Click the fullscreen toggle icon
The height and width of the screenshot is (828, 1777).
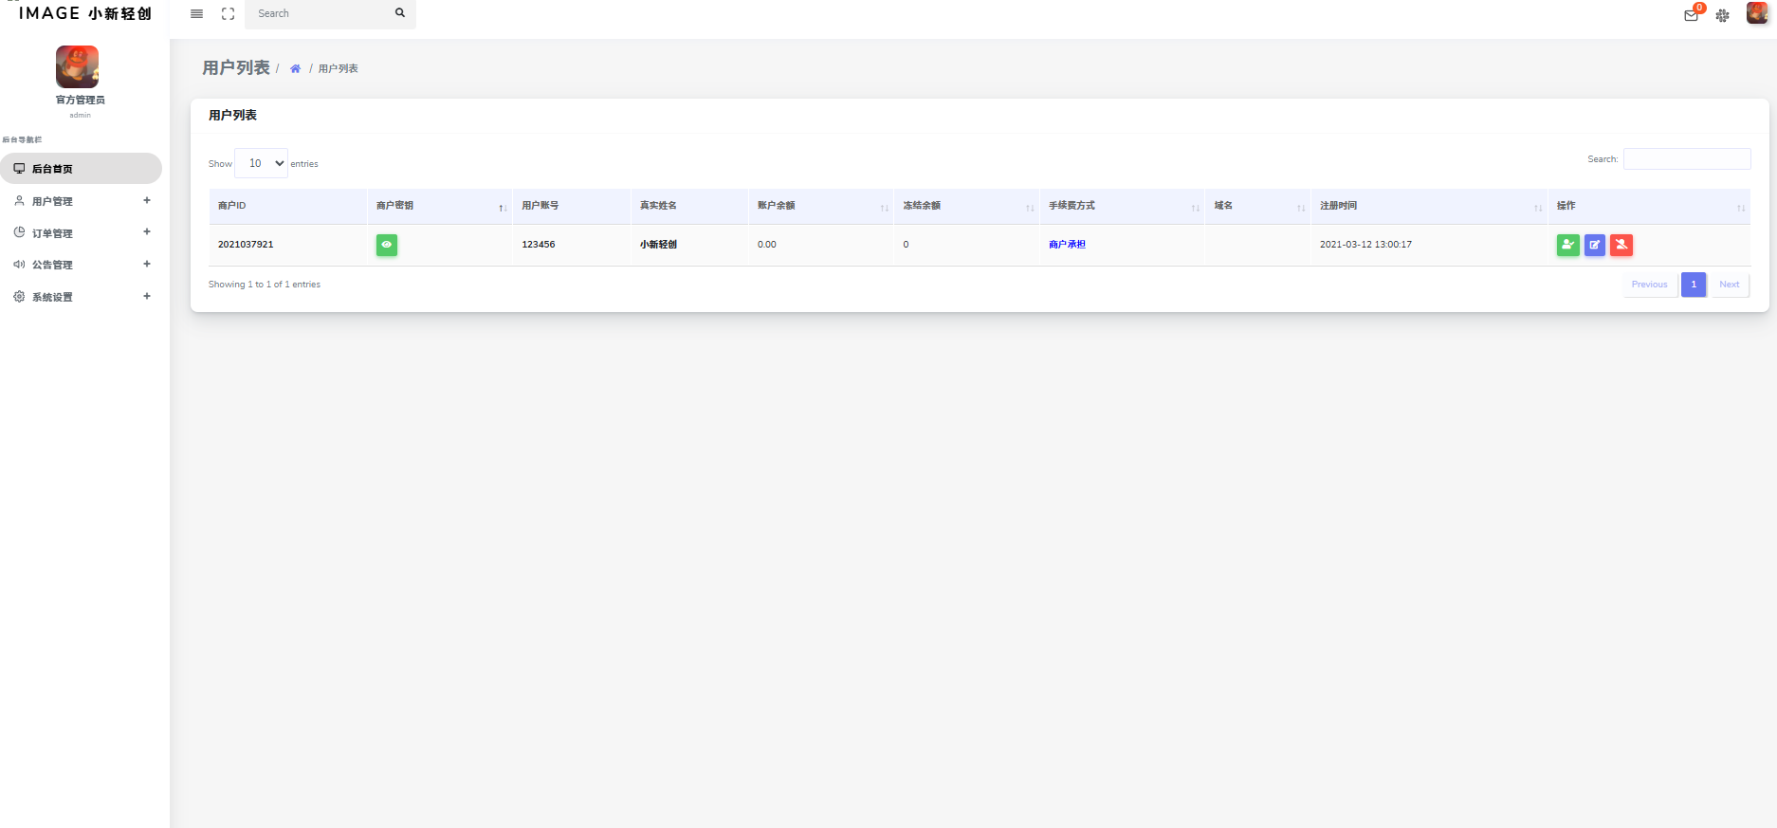(228, 13)
